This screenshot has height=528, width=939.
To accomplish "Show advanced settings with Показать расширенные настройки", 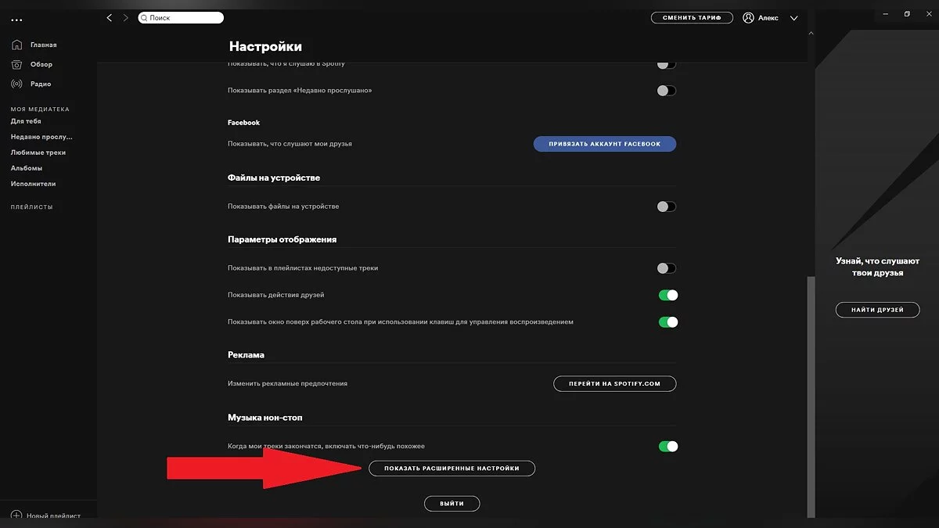I will [452, 469].
